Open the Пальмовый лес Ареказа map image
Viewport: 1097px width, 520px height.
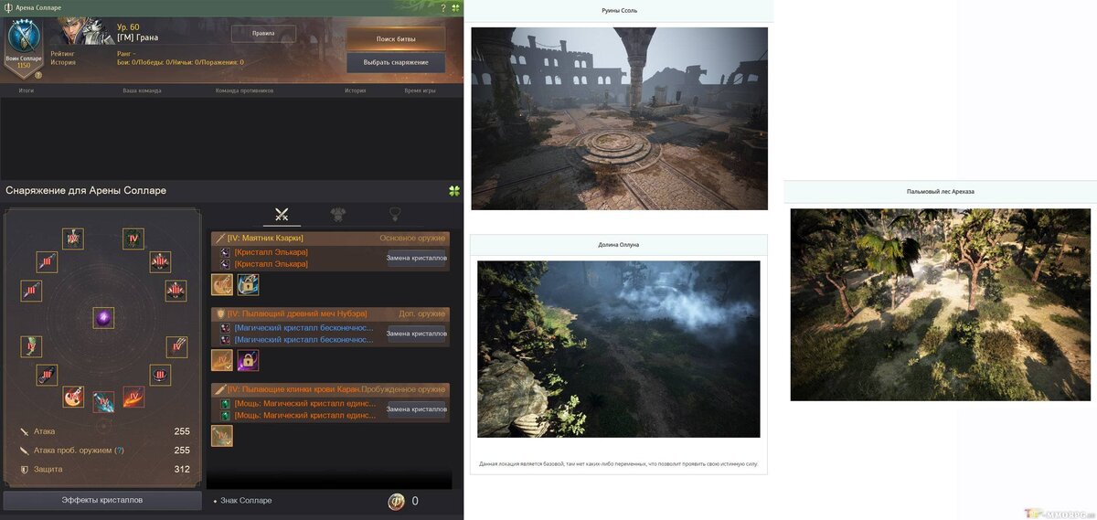[x=941, y=305]
